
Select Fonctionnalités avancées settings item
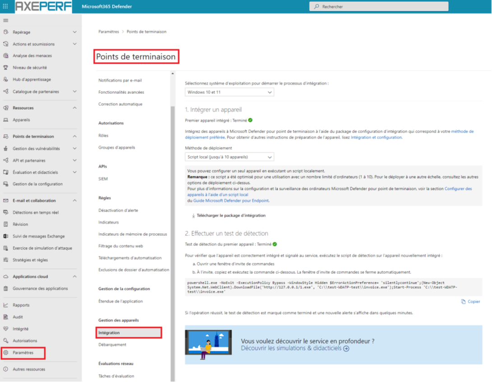click(121, 92)
